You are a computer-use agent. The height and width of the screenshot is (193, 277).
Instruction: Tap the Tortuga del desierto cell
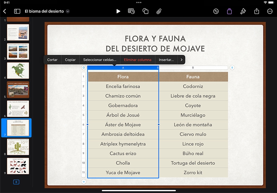point(193,163)
